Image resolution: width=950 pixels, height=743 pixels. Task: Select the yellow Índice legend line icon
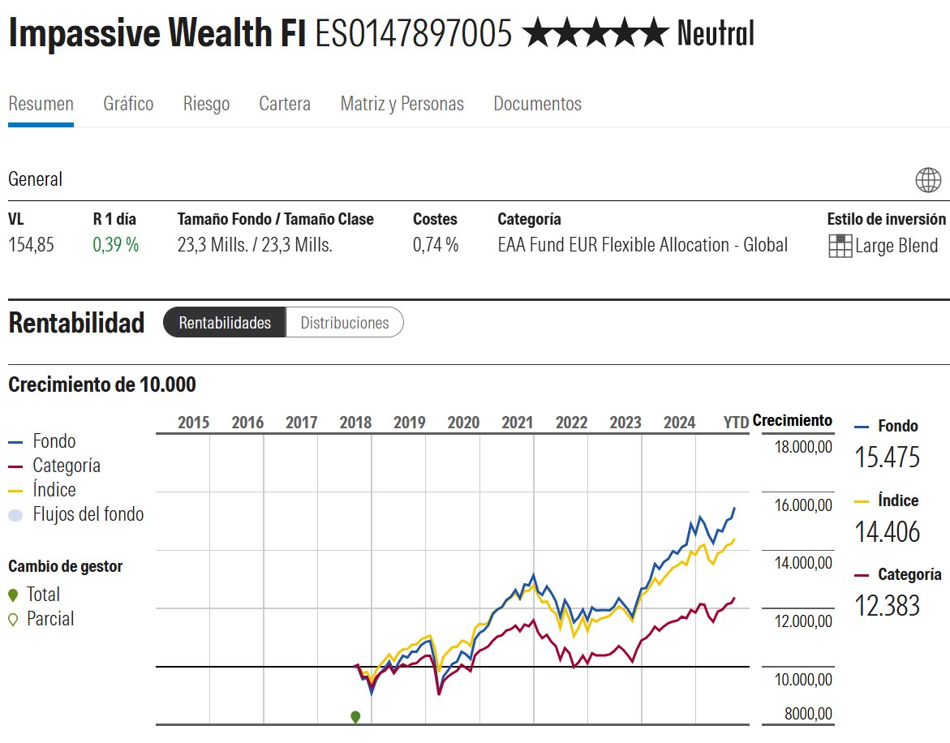(15, 490)
